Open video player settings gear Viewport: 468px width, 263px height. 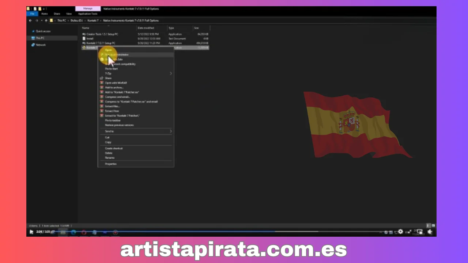coord(401,232)
